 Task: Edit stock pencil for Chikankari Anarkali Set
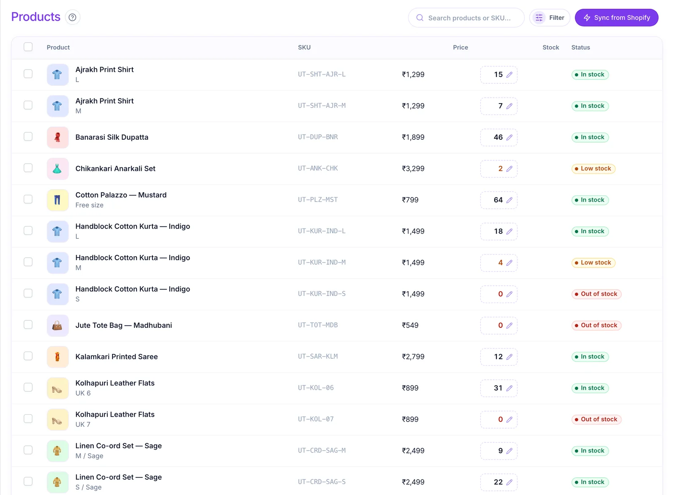pyautogui.click(x=509, y=169)
